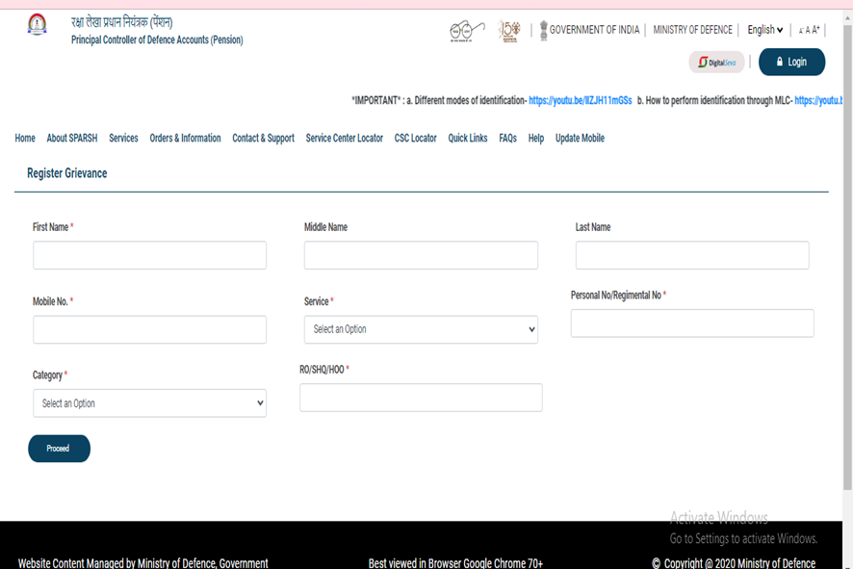Click the Government of India text link
The height and width of the screenshot is (569, 853).
point(594,30)
